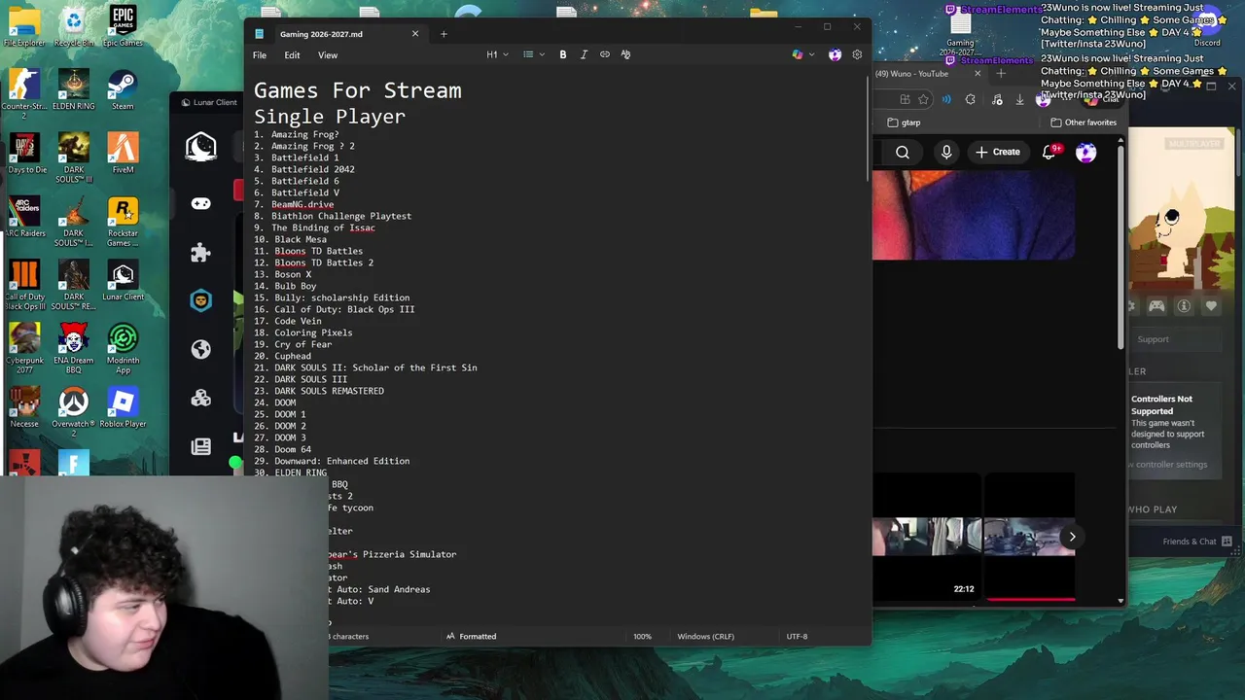This screenshot has width=1245, height=700.
Task: Open the Epic Games desktop icon
Action: tap(123, 26)
